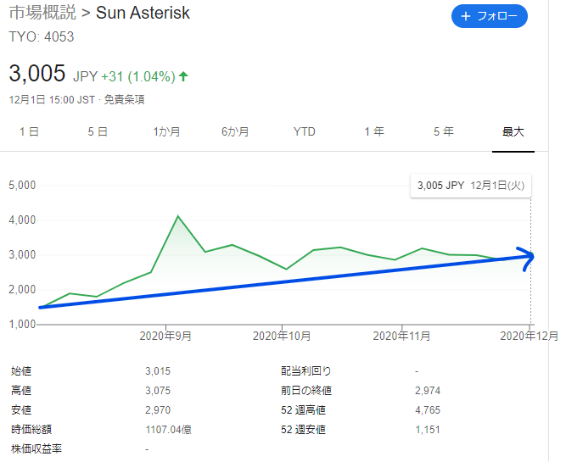Switch chart to 5日 range
The height and width of the screenshot is (462, 566).
click(98, 131)
